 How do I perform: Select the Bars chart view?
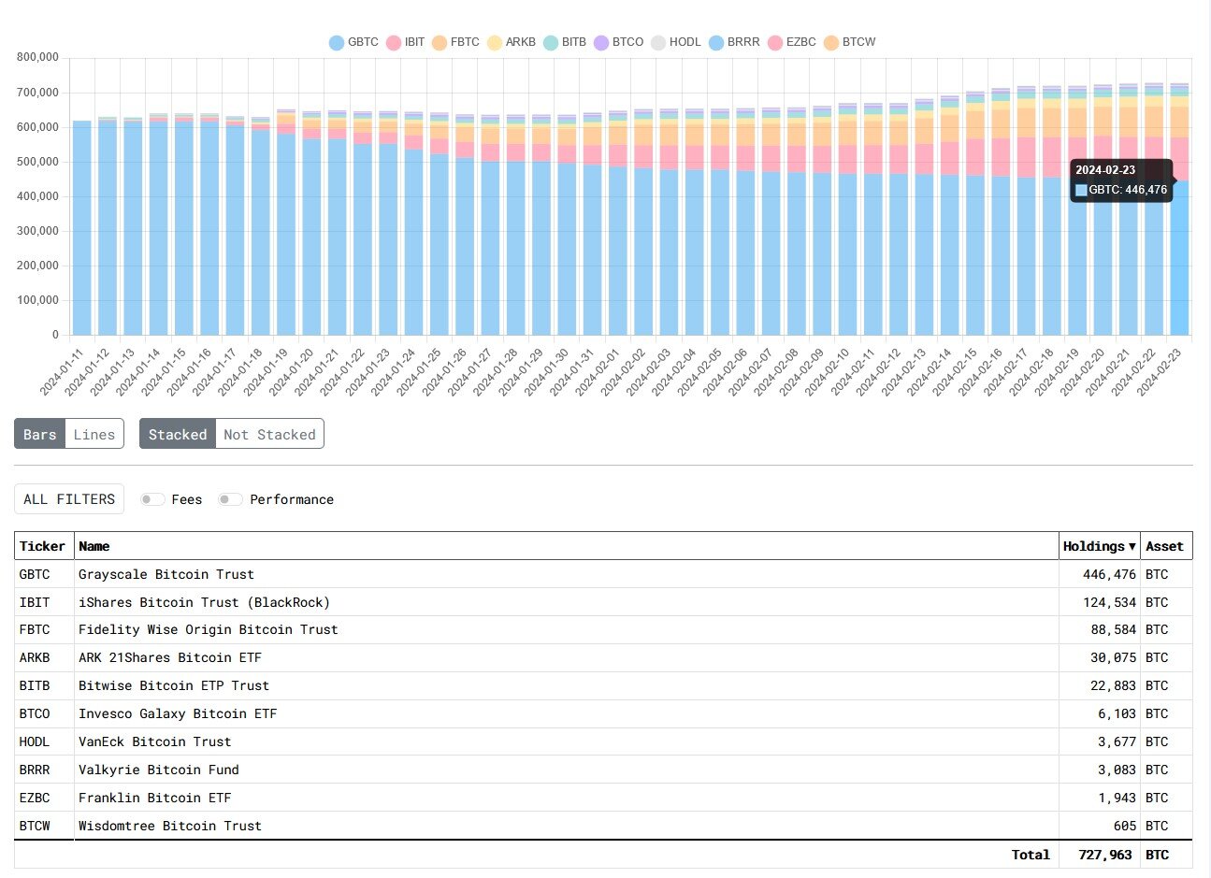40,434
